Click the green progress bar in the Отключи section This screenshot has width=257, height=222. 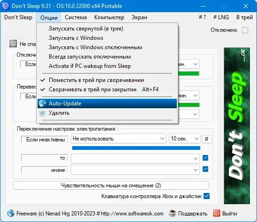189,74
